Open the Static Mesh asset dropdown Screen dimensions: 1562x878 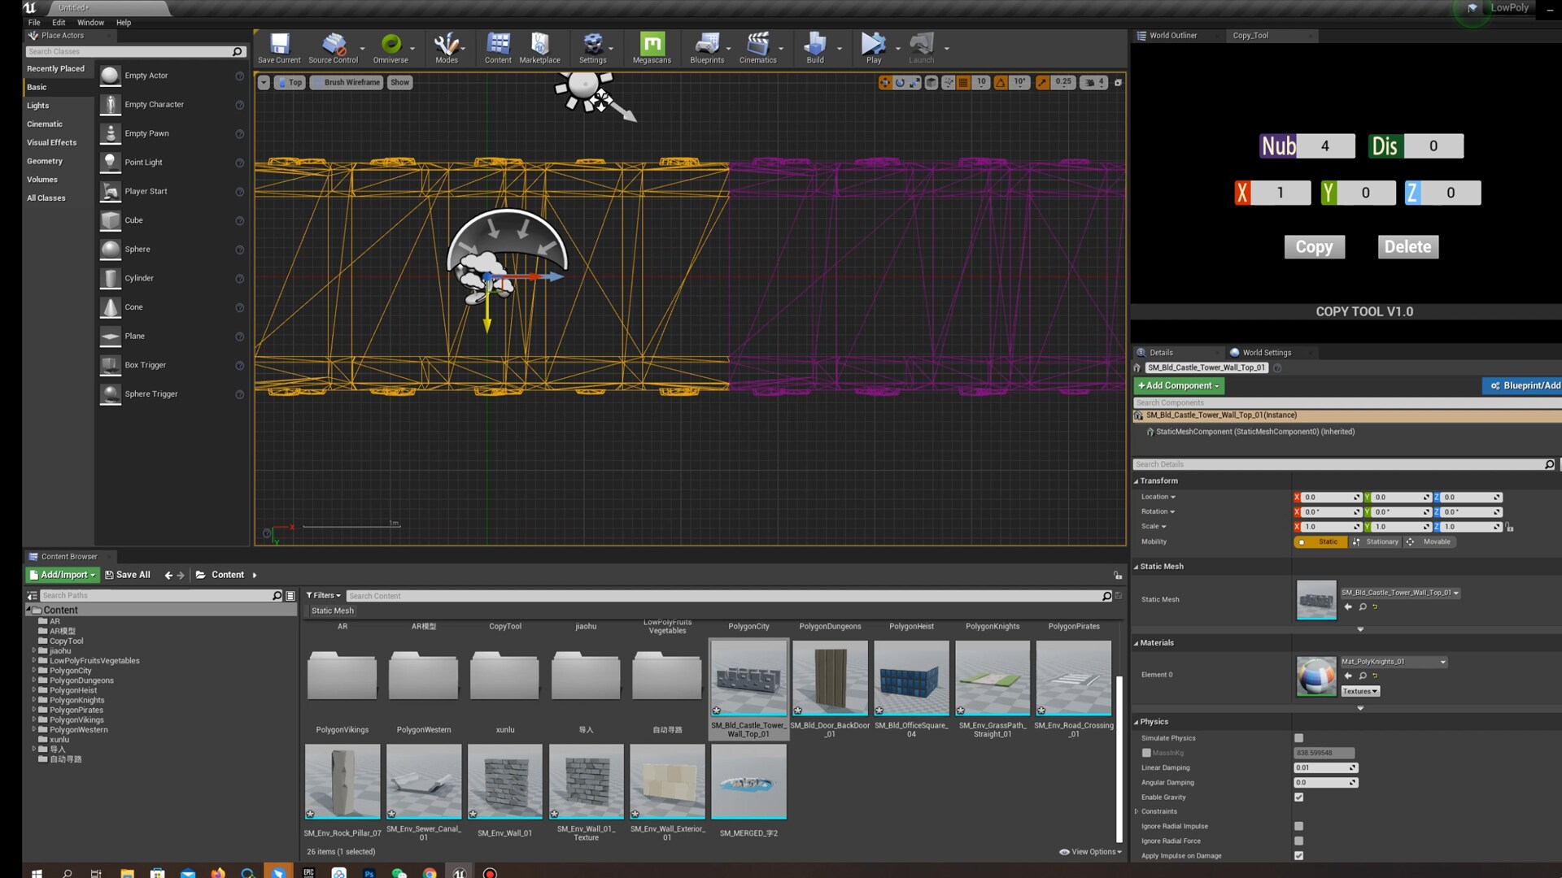1455,593
